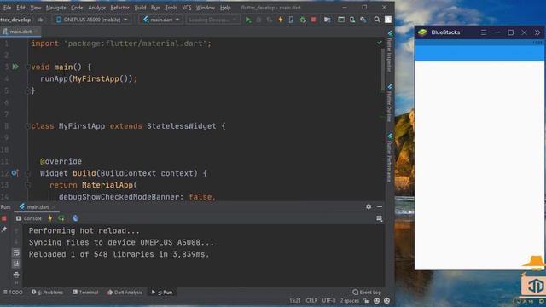This screenshot has height=307, width=546.
Task: Open the main.dart run configuration dropdown
Action: pos(161,20)
